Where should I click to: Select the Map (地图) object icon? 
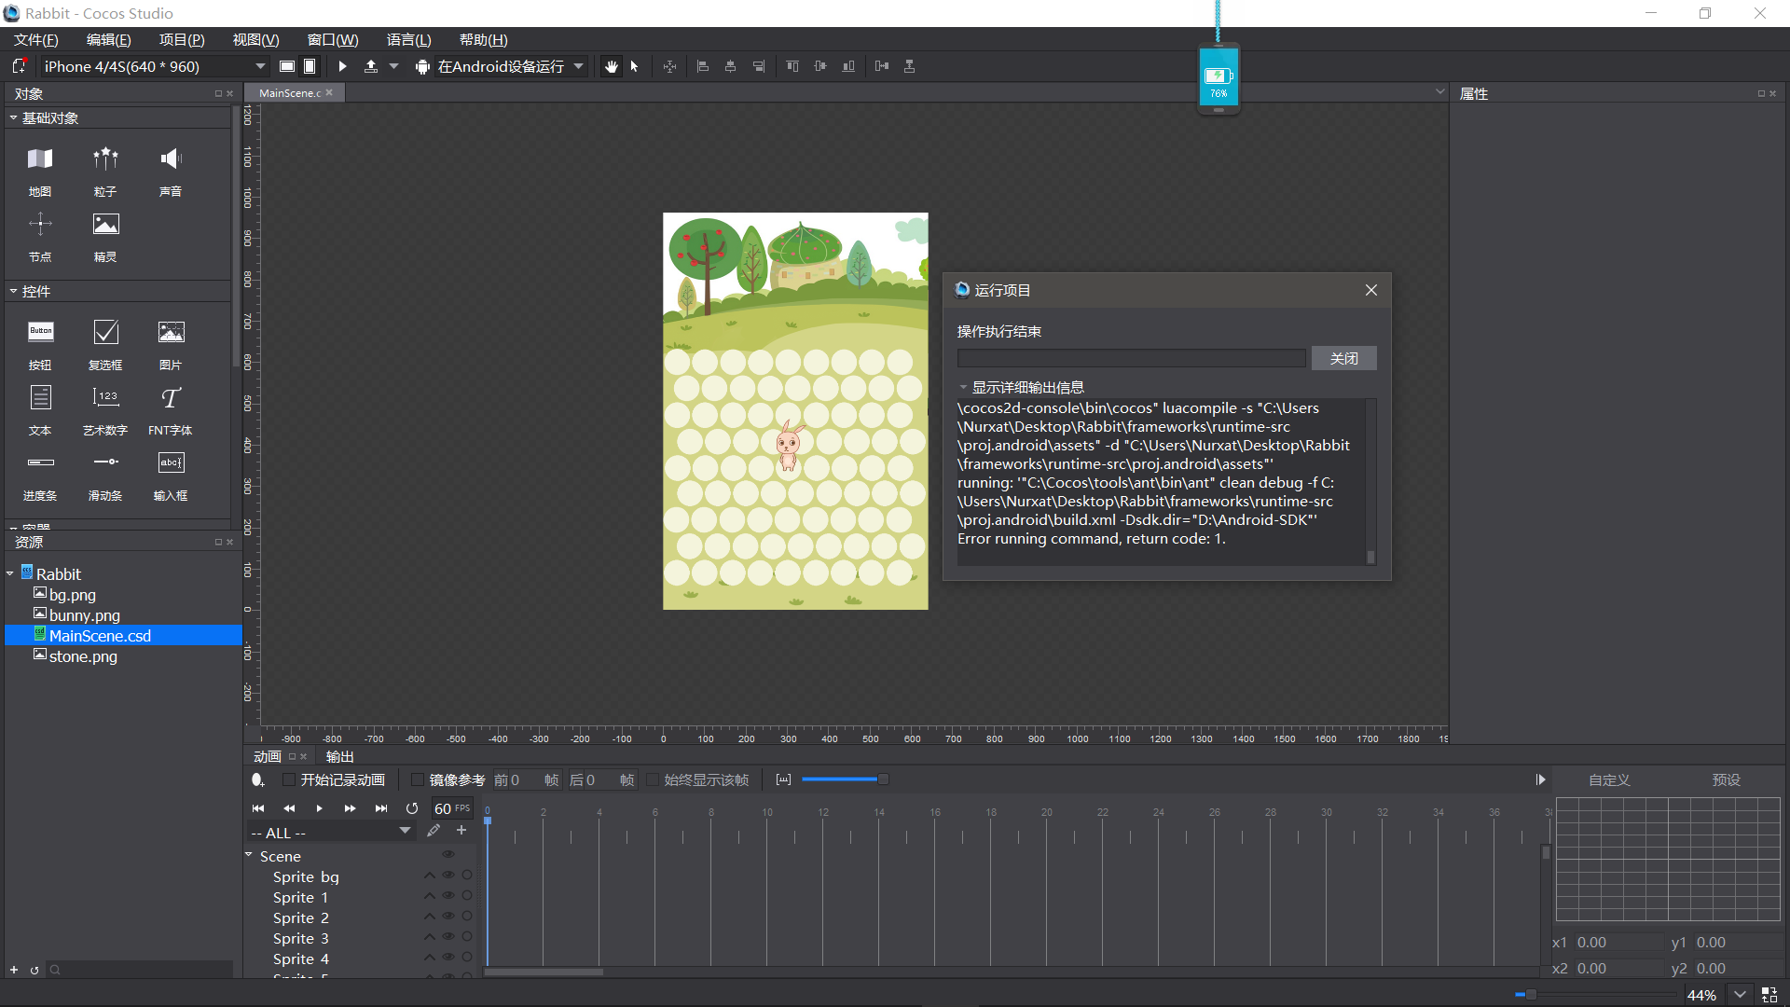coord(40,159)
